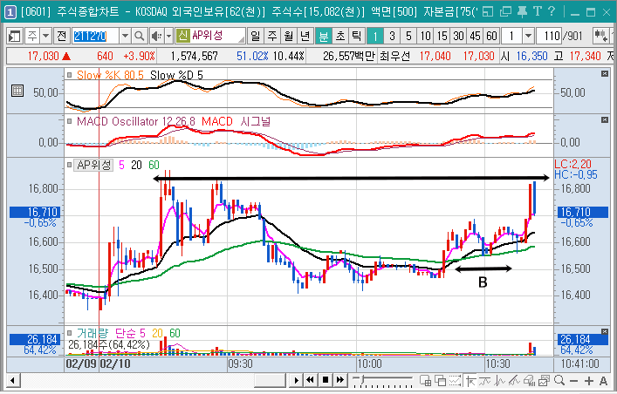Open help with the question mark icon
This screenshot has height=394, width=617.
(x=552, y=12)
